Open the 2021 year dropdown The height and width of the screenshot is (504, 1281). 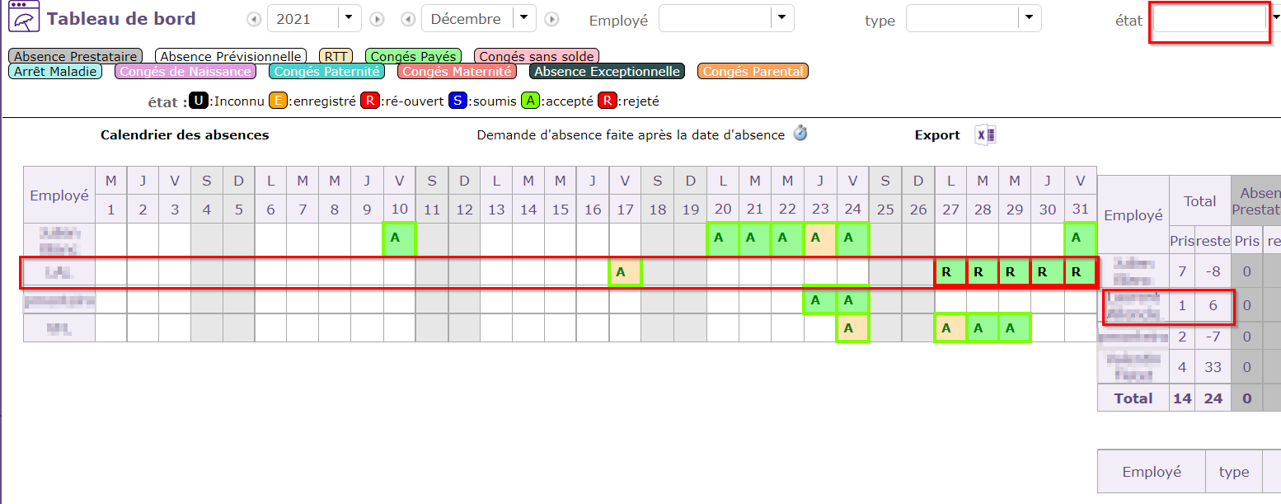[x=350, y=18]
